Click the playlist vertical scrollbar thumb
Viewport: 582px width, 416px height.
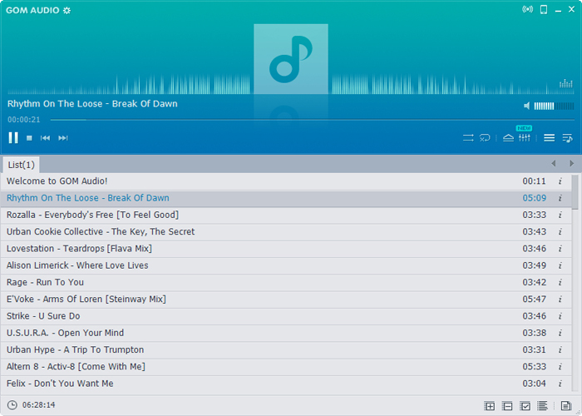pyautogui.click(x=575, y=192)
